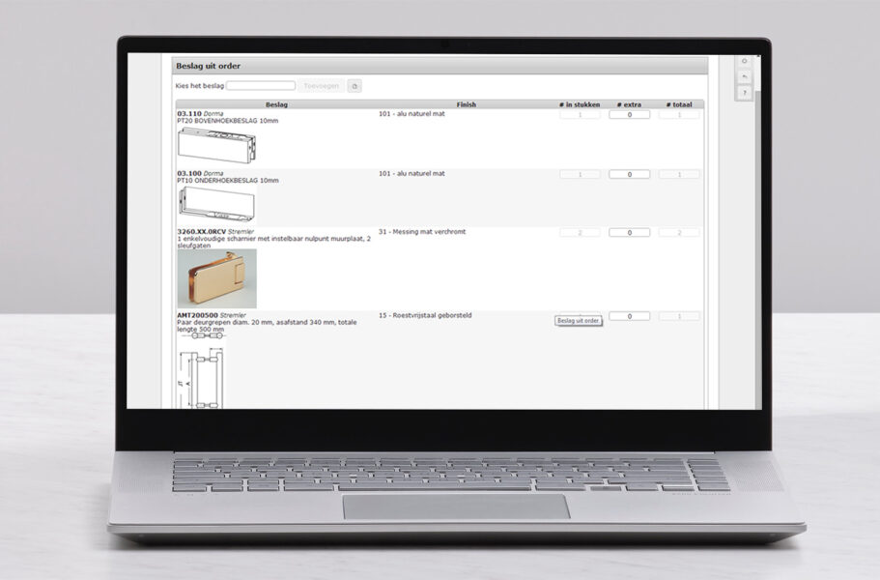Click the extra field for 03.110 Dorma
880x580 pixels.
coord(630,114)
